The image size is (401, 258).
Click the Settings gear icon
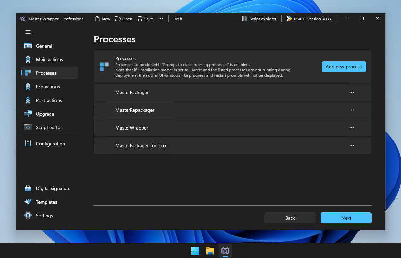[x=28, y=216]
